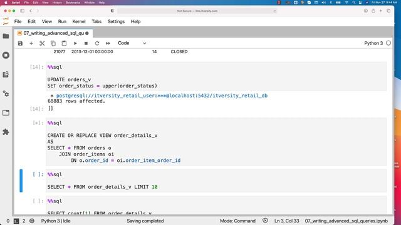Open the Kernel menu
This screenshot has height=225, width=401.
coord(79,21)
